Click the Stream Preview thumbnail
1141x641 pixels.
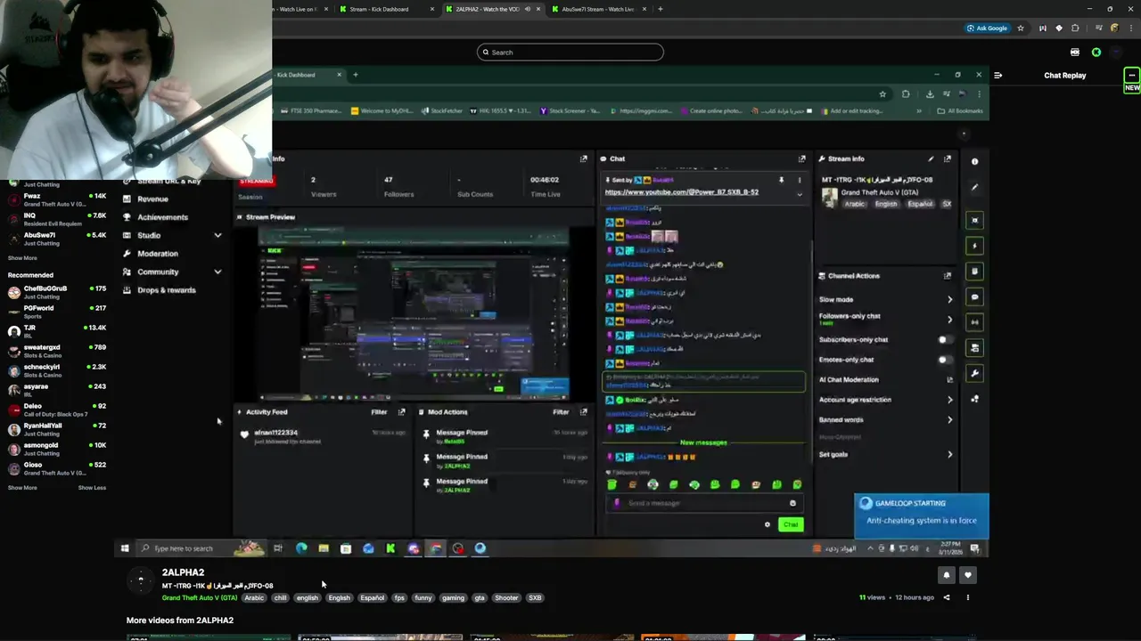pos(414,314)
